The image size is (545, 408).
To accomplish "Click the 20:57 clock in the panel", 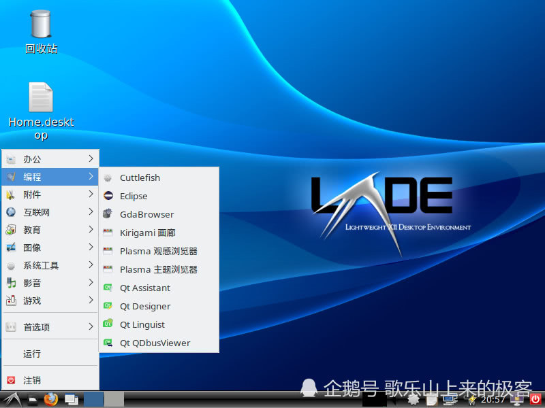I will pos(493,400).
